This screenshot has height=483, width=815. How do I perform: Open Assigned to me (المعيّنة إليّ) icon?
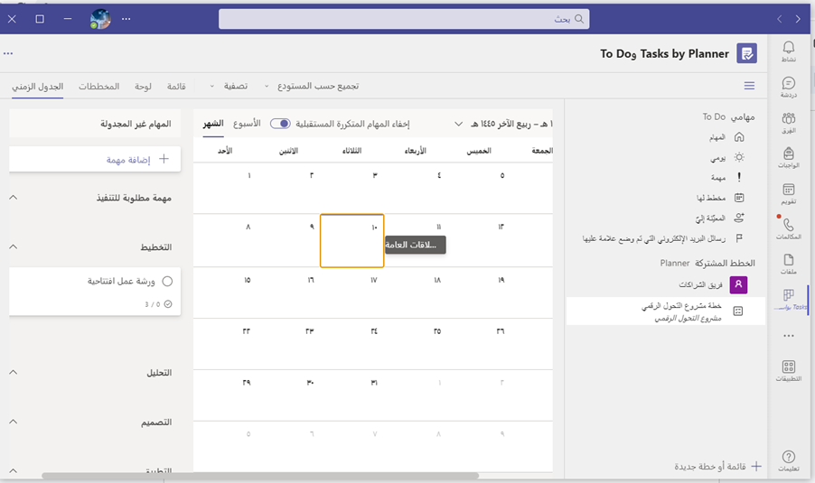click(739, 218)
